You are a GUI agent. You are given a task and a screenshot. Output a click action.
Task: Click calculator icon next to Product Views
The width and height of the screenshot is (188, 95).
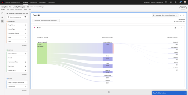[26, 54]
